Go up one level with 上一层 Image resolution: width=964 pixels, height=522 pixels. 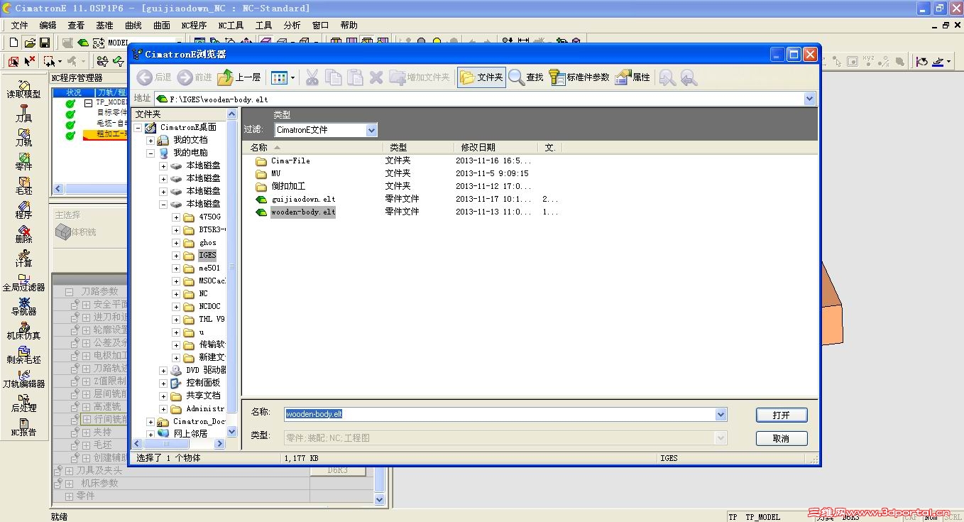(239, 77)
